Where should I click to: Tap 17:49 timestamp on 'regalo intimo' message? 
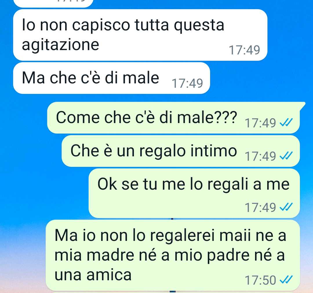click(x=260, y=156)
